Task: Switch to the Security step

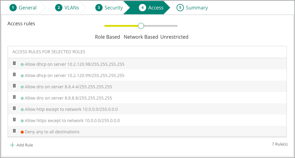Action: tap(109, 8)
